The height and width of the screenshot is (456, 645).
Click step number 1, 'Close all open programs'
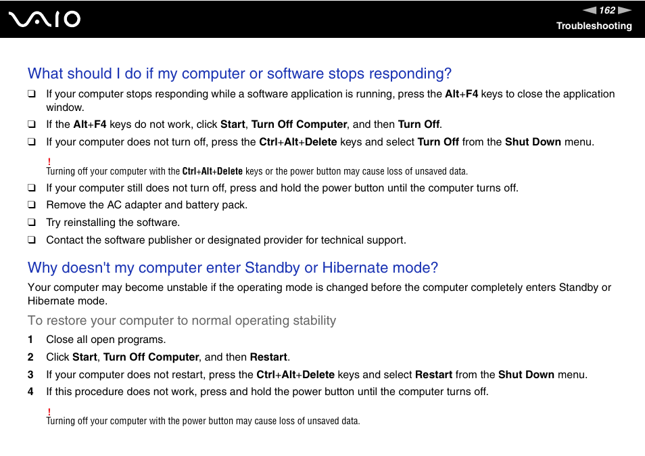[30, 340]
